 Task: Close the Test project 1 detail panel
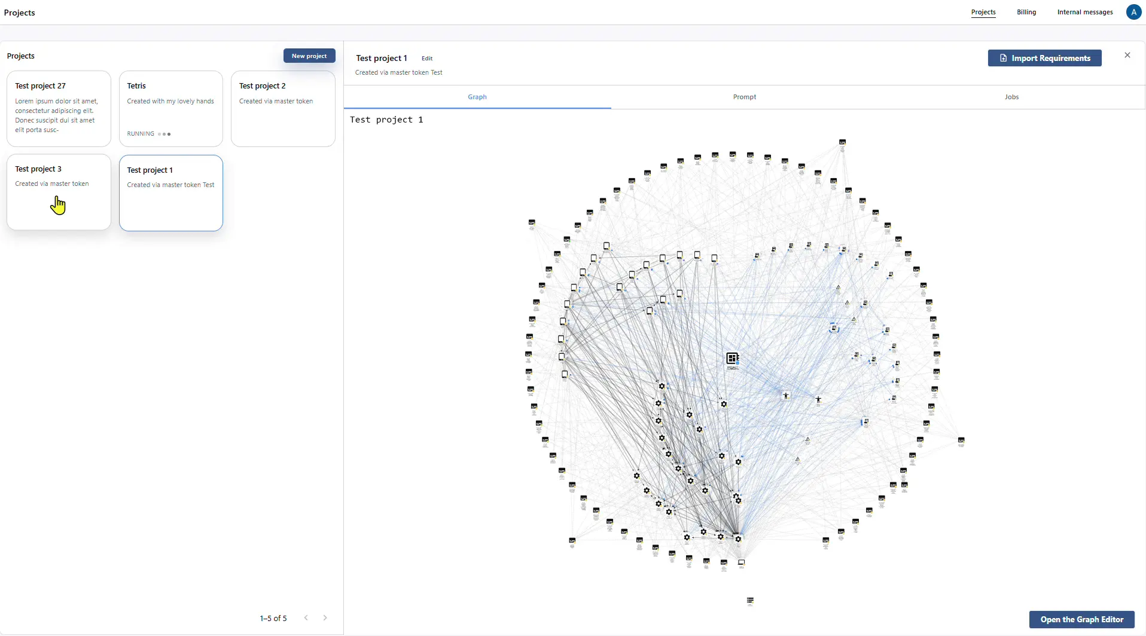(x=1127, y=55)
